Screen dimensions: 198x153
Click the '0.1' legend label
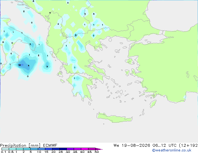[x=3, y=152]
